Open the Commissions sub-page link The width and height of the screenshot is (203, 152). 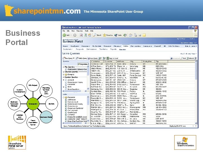[x=92, y=49]
